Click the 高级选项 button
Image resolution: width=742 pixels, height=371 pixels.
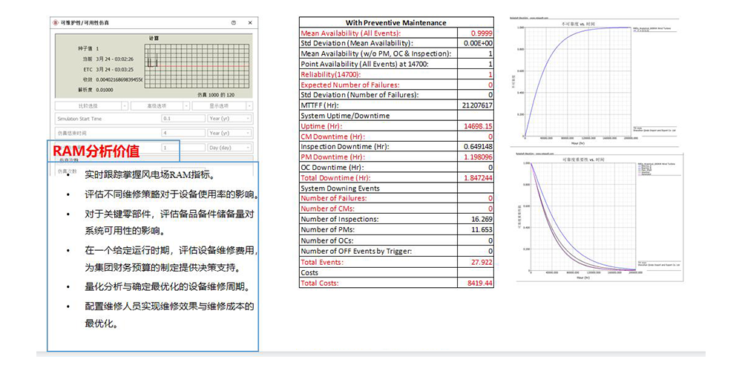[x=157, y=106]
